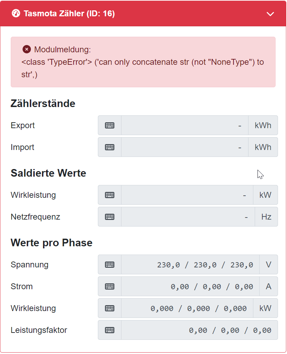This screenshot has height=354, width=287.
Task: Click the keyboard icon beside Strom
Action: [x=110, y=286]
